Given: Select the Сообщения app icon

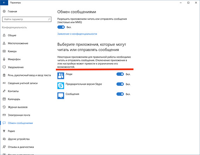Looking at the screenshot, I should pyautogui.click(x=61, y=96).
